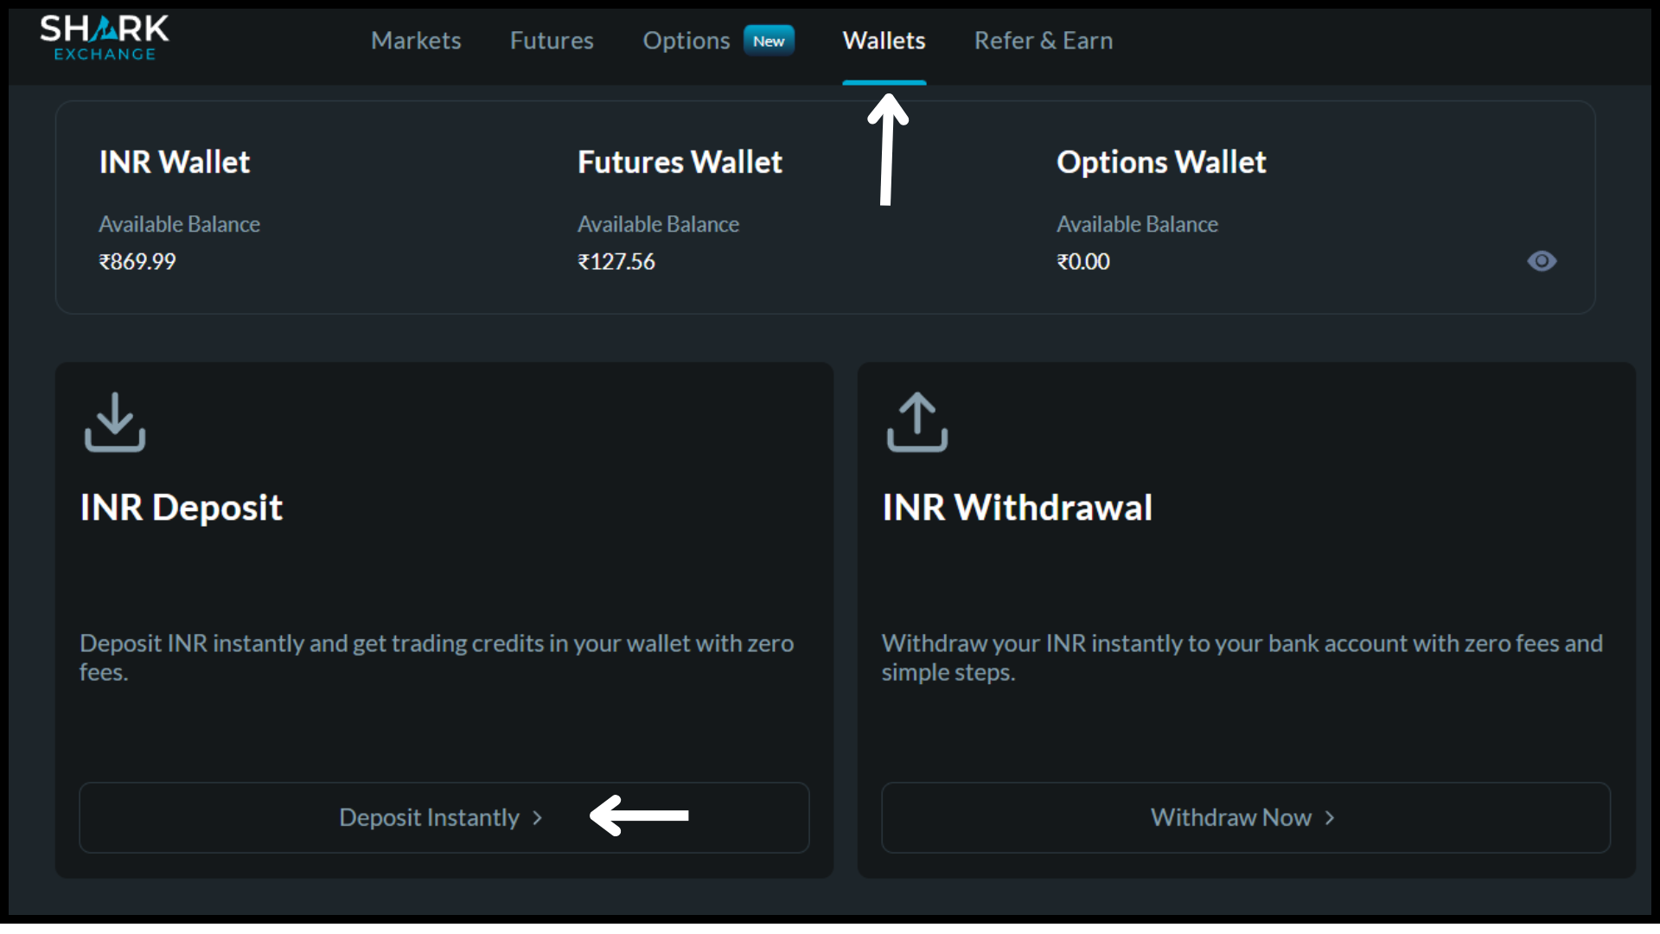
Task: Switch to the Options tab
Action: pyautogui.click(x=686, y=41)
